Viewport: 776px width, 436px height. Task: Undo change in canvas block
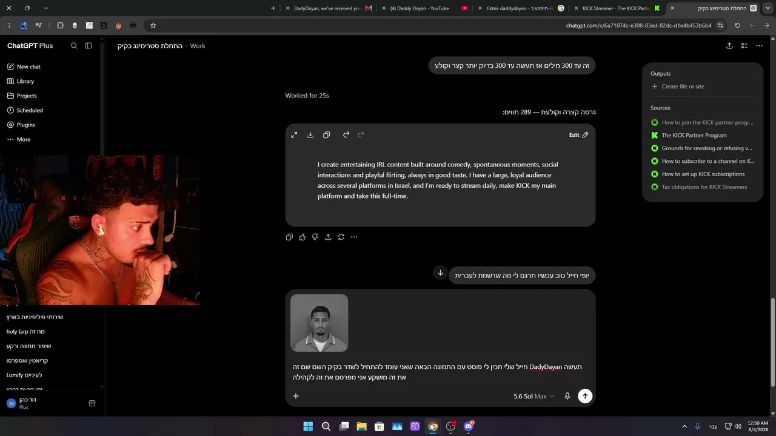pos(346,135)
